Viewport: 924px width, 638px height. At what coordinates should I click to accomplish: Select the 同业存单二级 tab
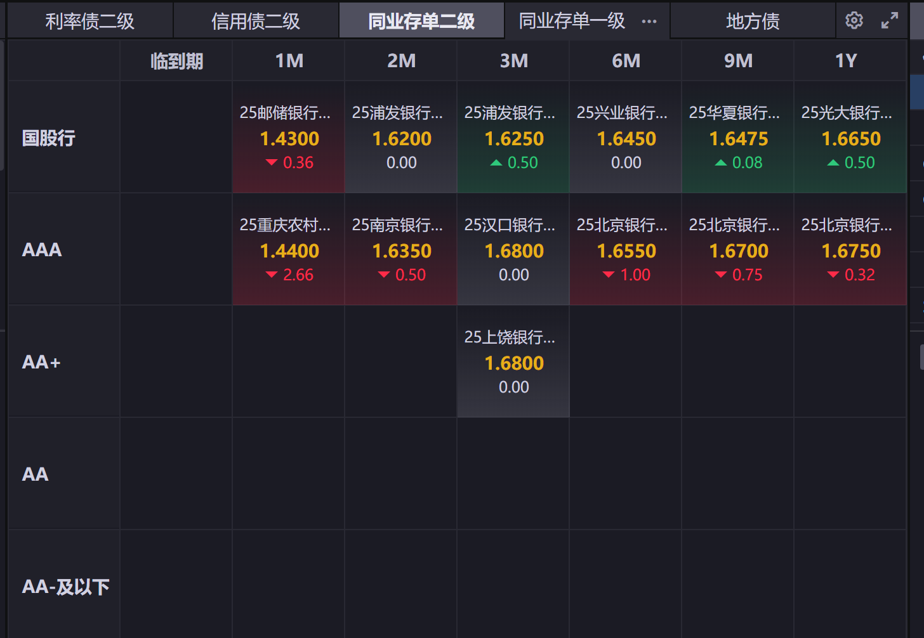421,21
